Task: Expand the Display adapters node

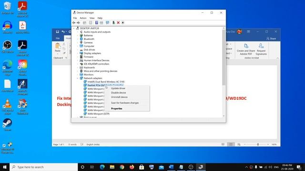Action: pyautogui.click(x=78, y=53)
